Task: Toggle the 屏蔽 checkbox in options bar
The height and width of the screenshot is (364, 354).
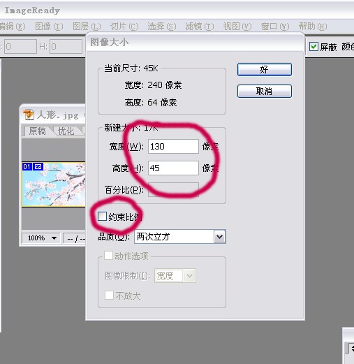Action: [314, 47]
